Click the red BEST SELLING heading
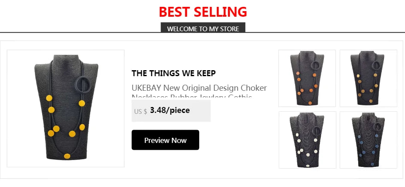This screenshot has width=405, height=187. point(203,12)
